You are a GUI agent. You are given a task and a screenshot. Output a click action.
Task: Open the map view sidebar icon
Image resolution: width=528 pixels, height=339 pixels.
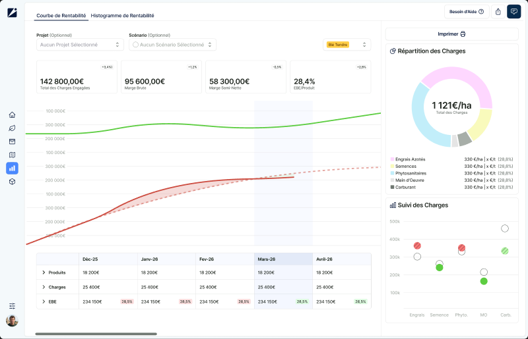pyautogui.click(x=12, y=155)
